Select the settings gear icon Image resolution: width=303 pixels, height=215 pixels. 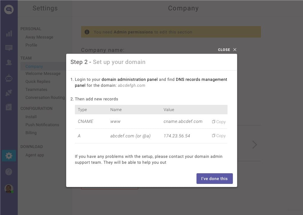click(x=9, y=156)
